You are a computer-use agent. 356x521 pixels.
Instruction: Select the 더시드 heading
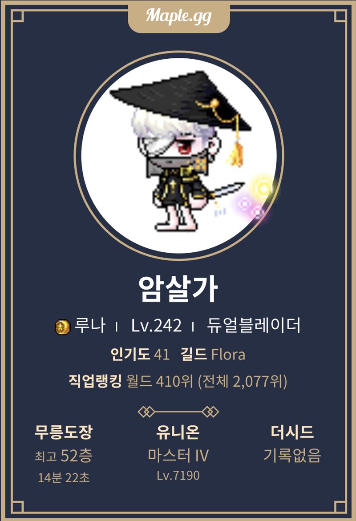tap(292, 432)
